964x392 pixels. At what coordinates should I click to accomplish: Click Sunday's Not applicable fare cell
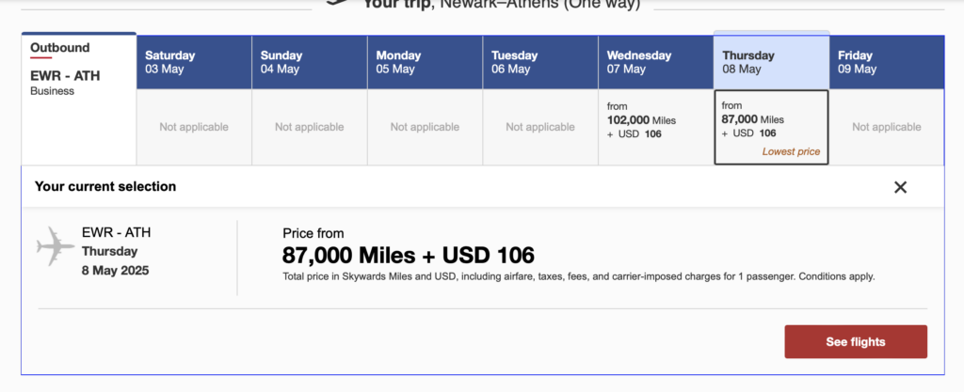point(309,127)
